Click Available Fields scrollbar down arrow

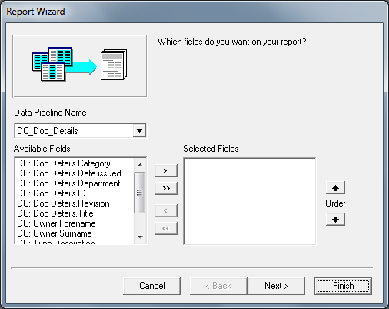pyautogui.click(x=140, y=237)
